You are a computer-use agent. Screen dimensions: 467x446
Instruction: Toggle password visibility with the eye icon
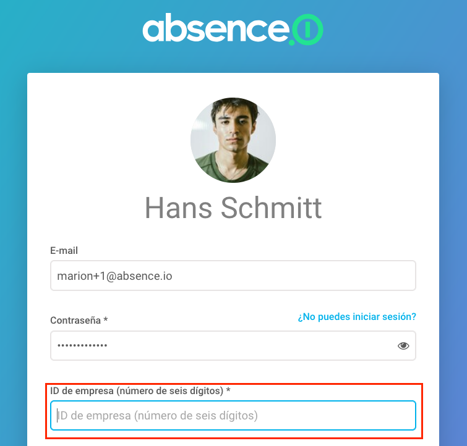pyautogui.click(x=403, y=346)
